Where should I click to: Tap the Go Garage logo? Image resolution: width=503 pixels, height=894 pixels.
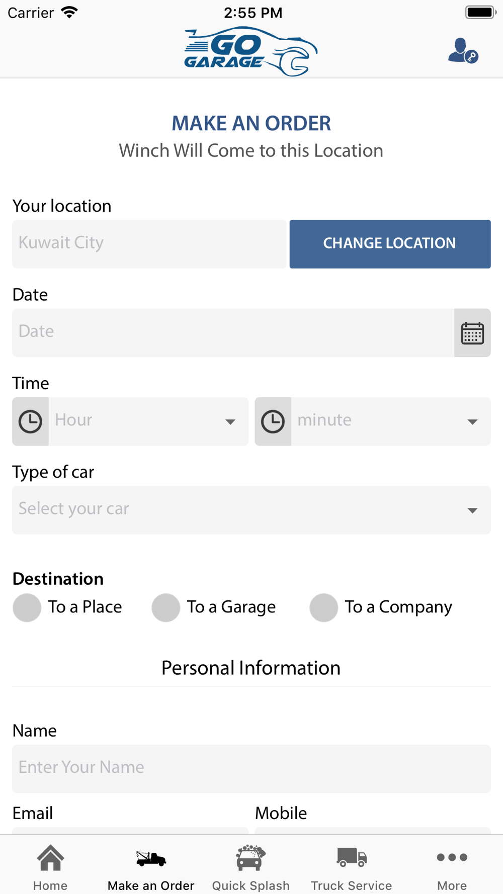[251, 51]
